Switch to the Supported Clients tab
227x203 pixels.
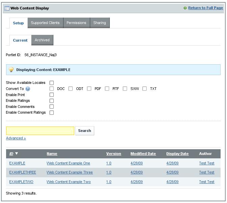[x=45, y=23]
